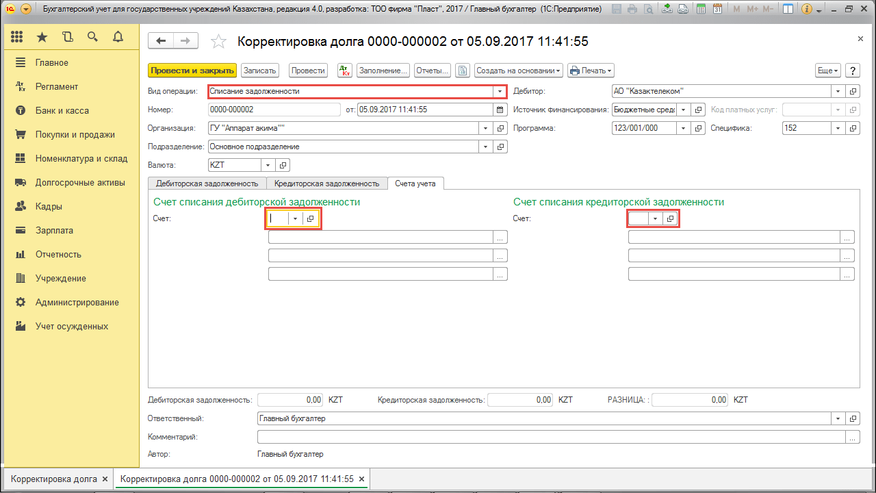Viewport: 876px width, 493px height.
Task: Click Провести и закрыть button
Action: pos(192,71)
